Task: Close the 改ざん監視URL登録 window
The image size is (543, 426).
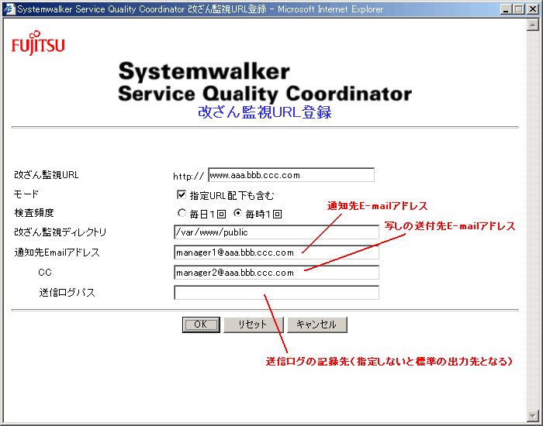Action: (529, 9)
